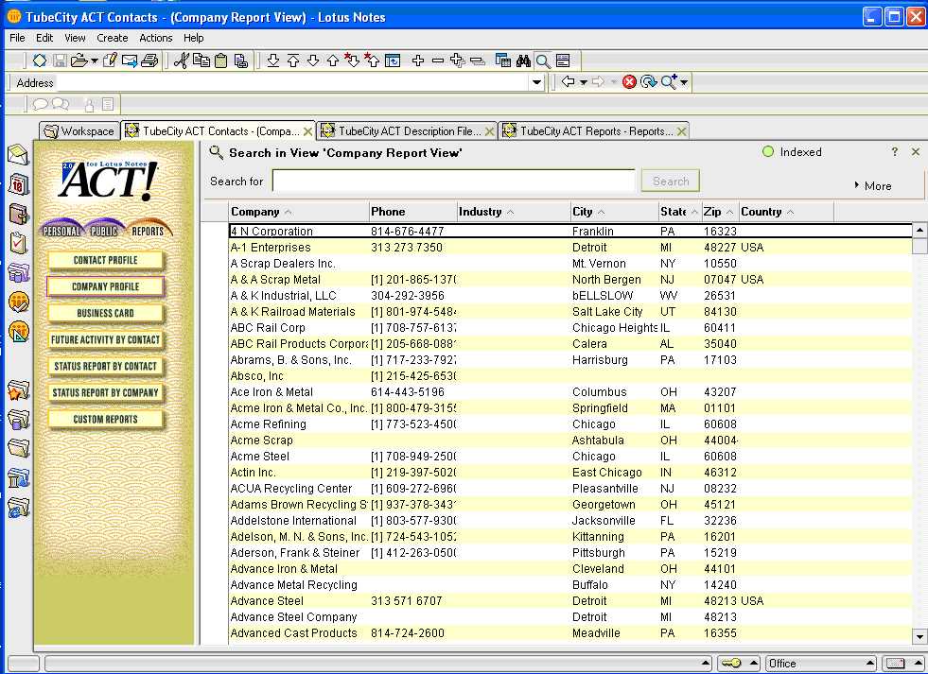Click the mail envelope status bar icon

(x=896, y=664)
